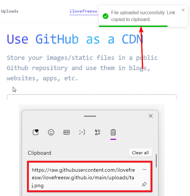
Task: Click the clipboard panel drag handle
Action: pyautogui.click(x=90, y=116)
